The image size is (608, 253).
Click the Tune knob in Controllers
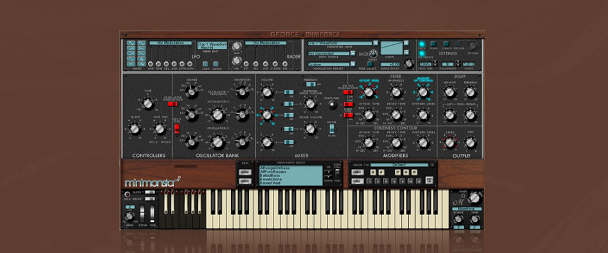pos(148,104)
